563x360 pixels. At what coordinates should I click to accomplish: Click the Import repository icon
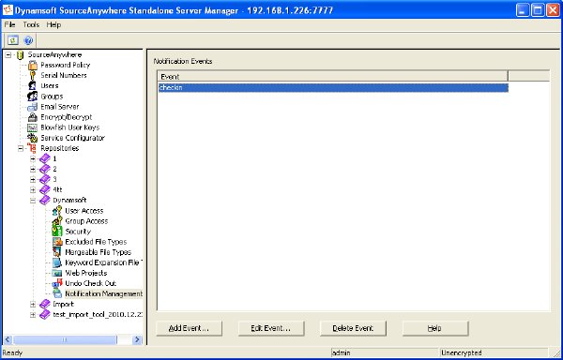45,304
